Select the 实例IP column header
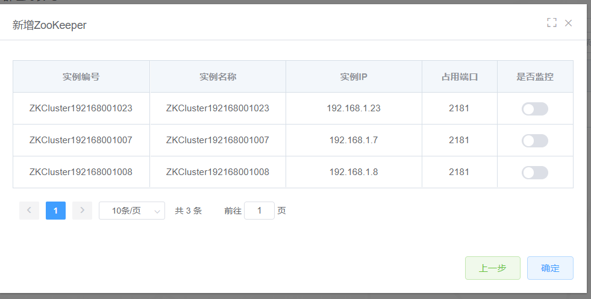Viewport: 591px width, 299px height. 354,77
